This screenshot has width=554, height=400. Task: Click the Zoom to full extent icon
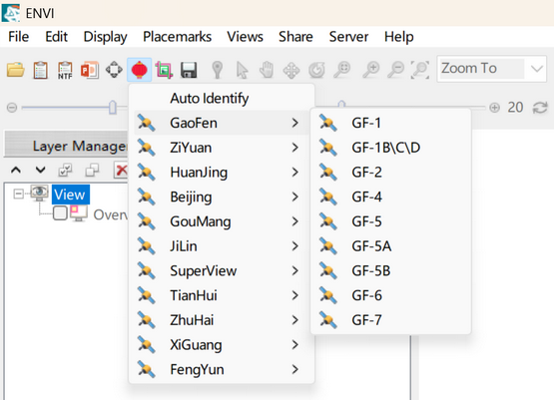click(419, 70)
